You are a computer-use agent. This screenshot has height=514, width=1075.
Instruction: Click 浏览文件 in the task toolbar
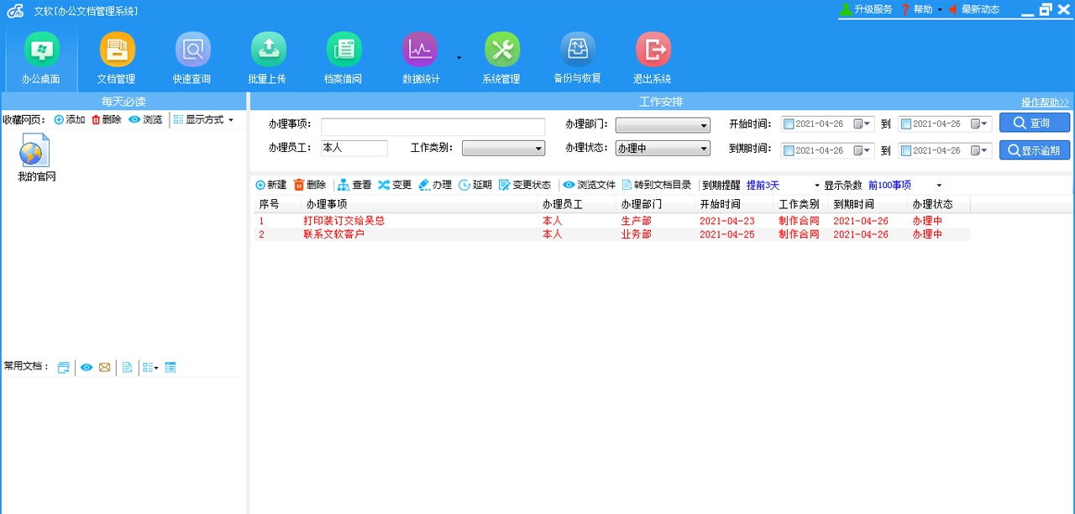tap(588, 185)
